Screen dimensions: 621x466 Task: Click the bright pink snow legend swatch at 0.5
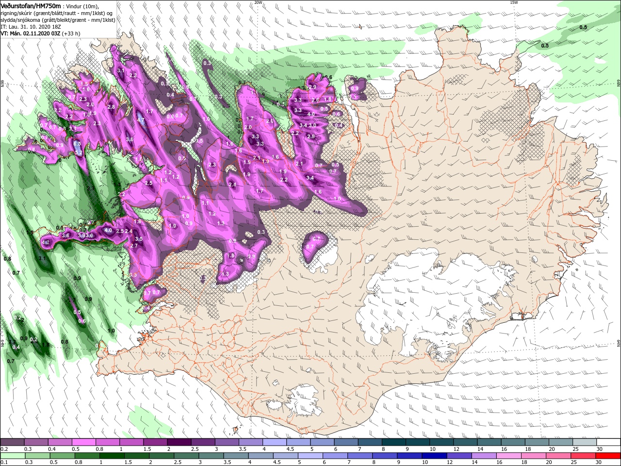point(83,442)
